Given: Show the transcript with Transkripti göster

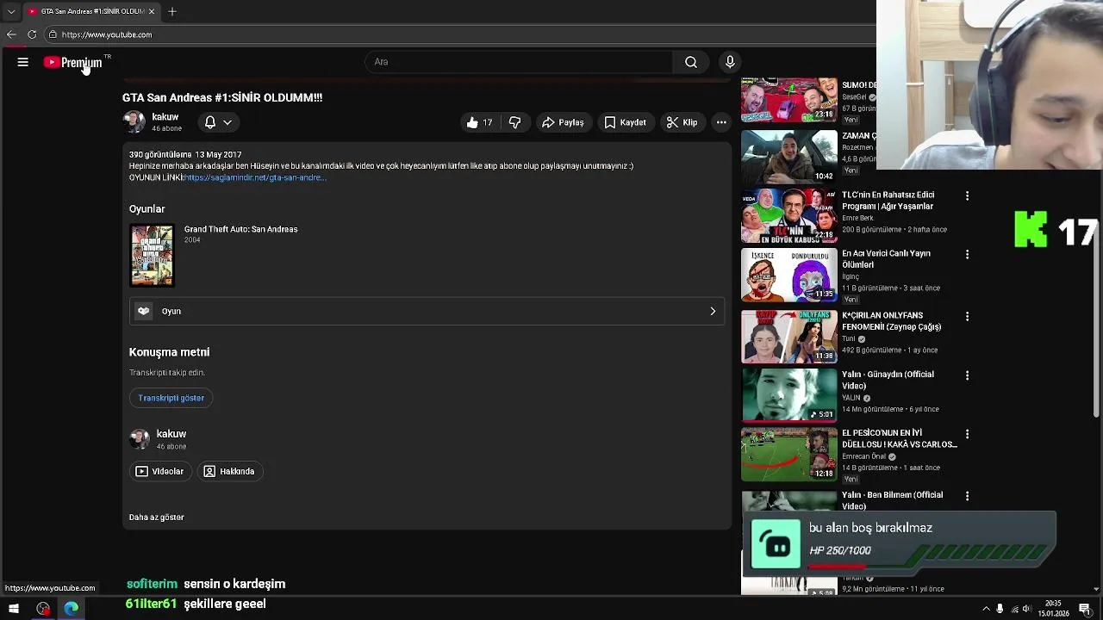Looking at the screenshot, I should 171,398.
